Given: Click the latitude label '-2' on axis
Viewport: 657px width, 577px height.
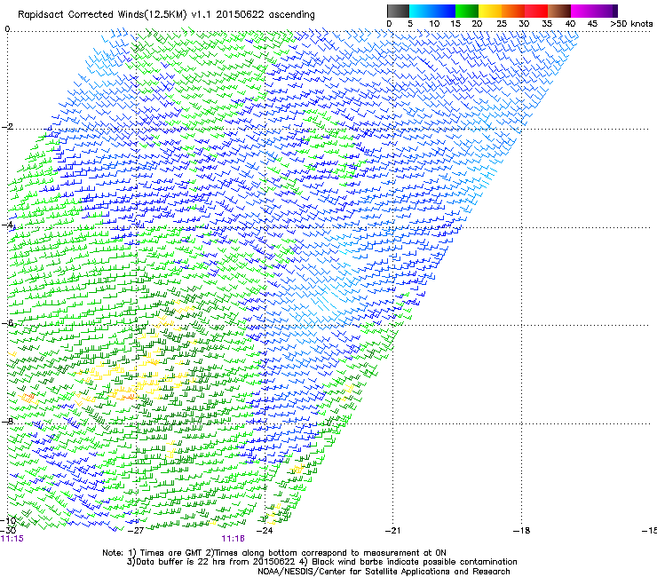Looking at the screenshot, I should pos(7,127).
